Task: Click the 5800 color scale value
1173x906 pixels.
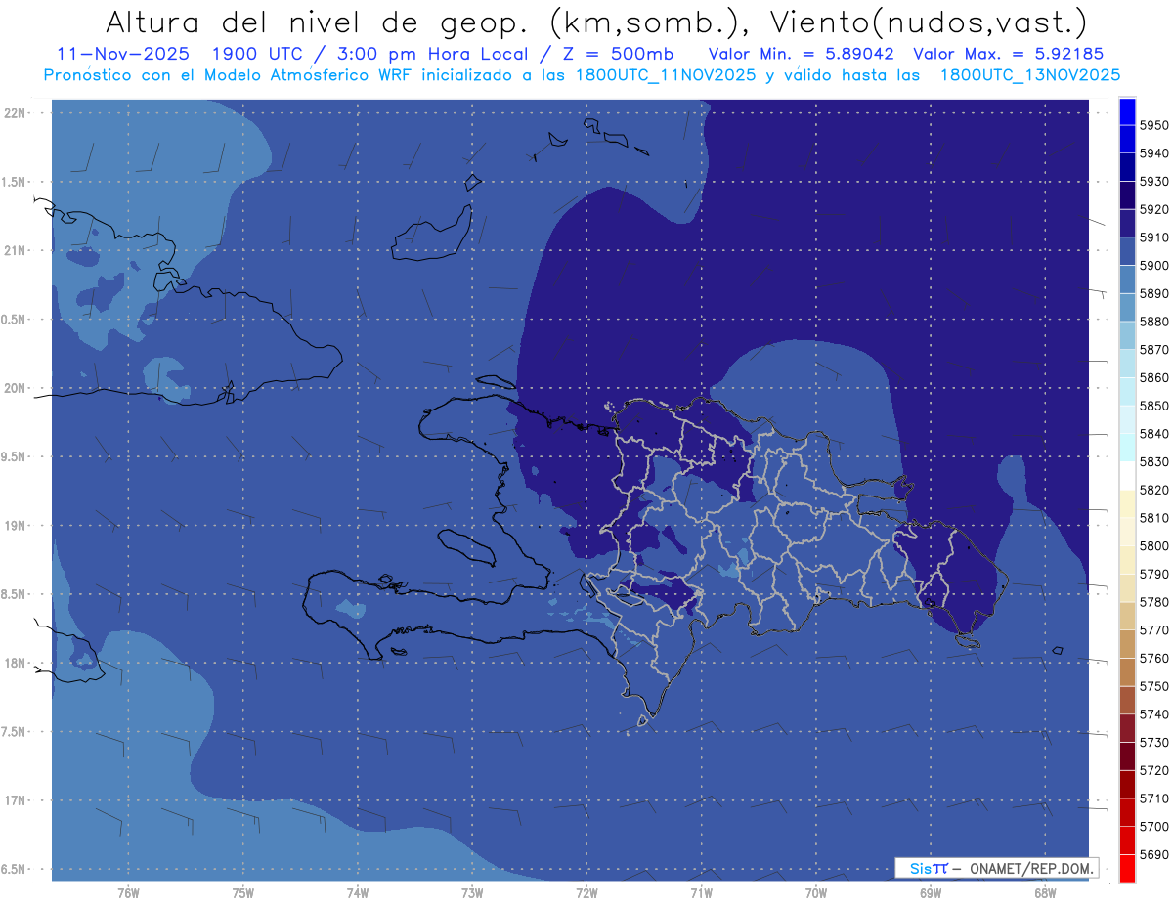Action: click(1154, 545)
